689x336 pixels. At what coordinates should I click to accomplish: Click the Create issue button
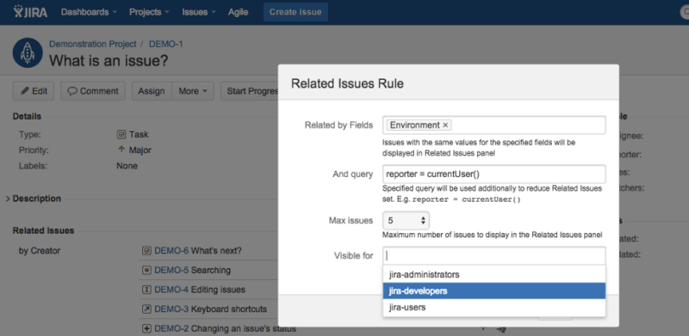click(x=295, y=12)
